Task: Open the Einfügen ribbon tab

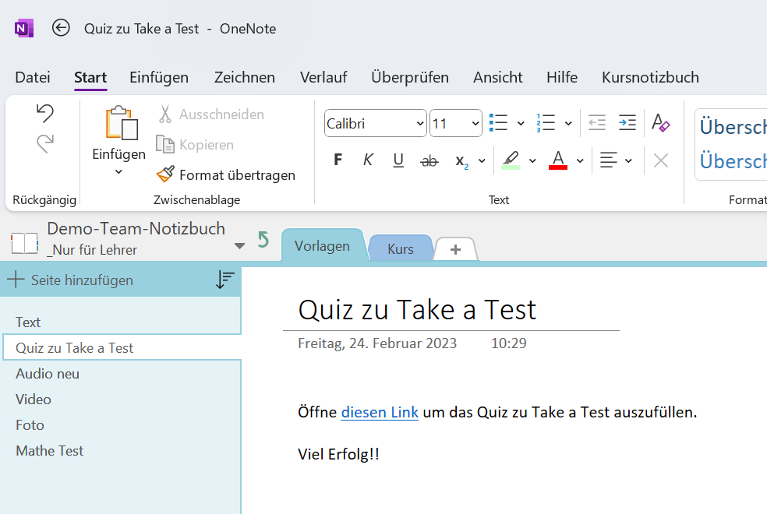Action: 159,77
